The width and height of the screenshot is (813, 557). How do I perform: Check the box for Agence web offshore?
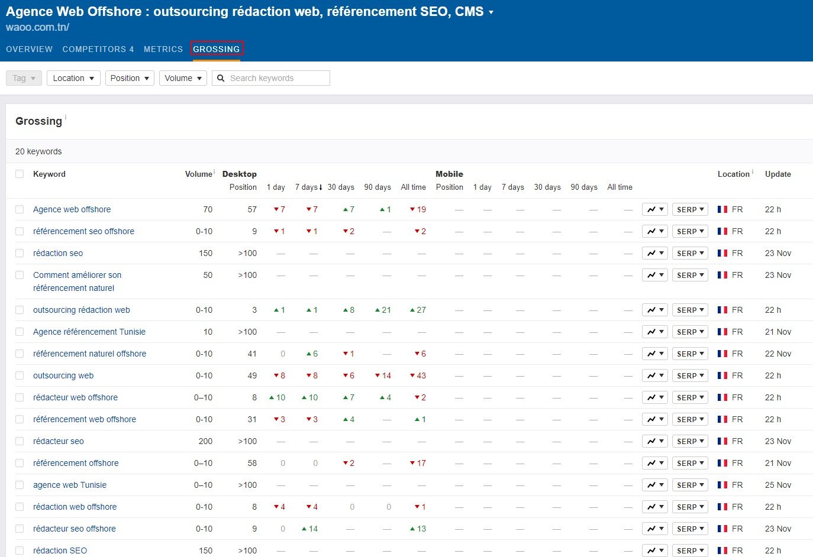20,209
